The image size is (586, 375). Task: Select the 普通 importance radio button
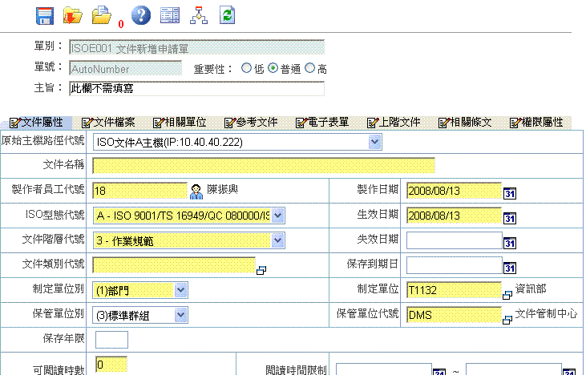pyautogui.click(x=273, y=68)
